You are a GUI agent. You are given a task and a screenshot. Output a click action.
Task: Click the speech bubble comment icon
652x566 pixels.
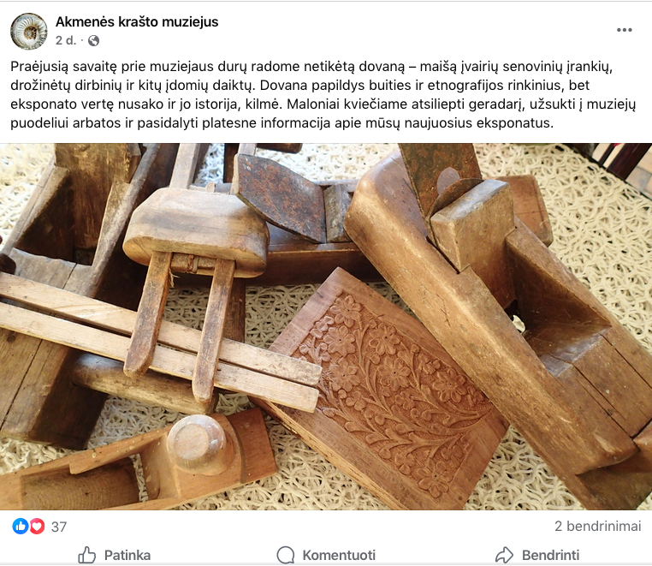(285, 555)
